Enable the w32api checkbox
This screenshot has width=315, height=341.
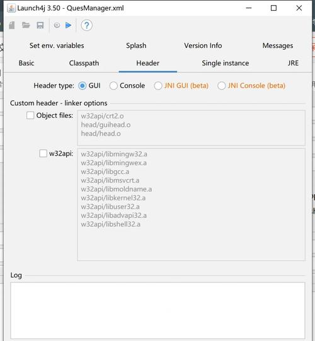43,153
